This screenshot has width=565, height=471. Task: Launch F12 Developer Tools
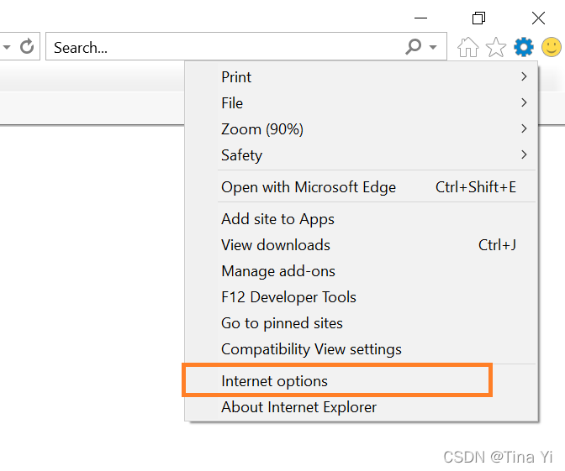362,297
